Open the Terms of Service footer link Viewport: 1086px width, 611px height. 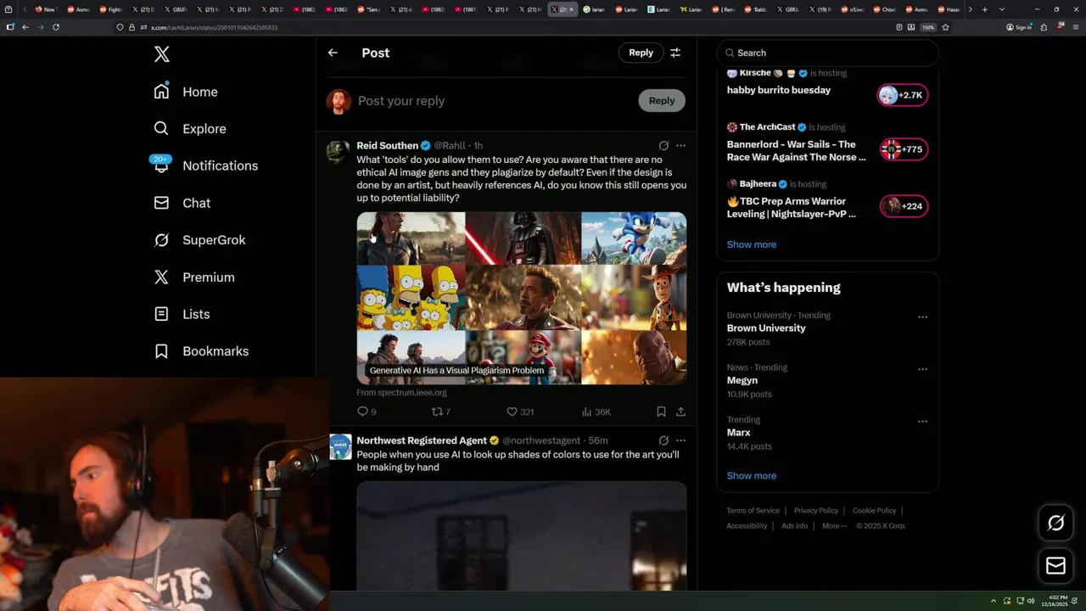click(x=753, y=511)
